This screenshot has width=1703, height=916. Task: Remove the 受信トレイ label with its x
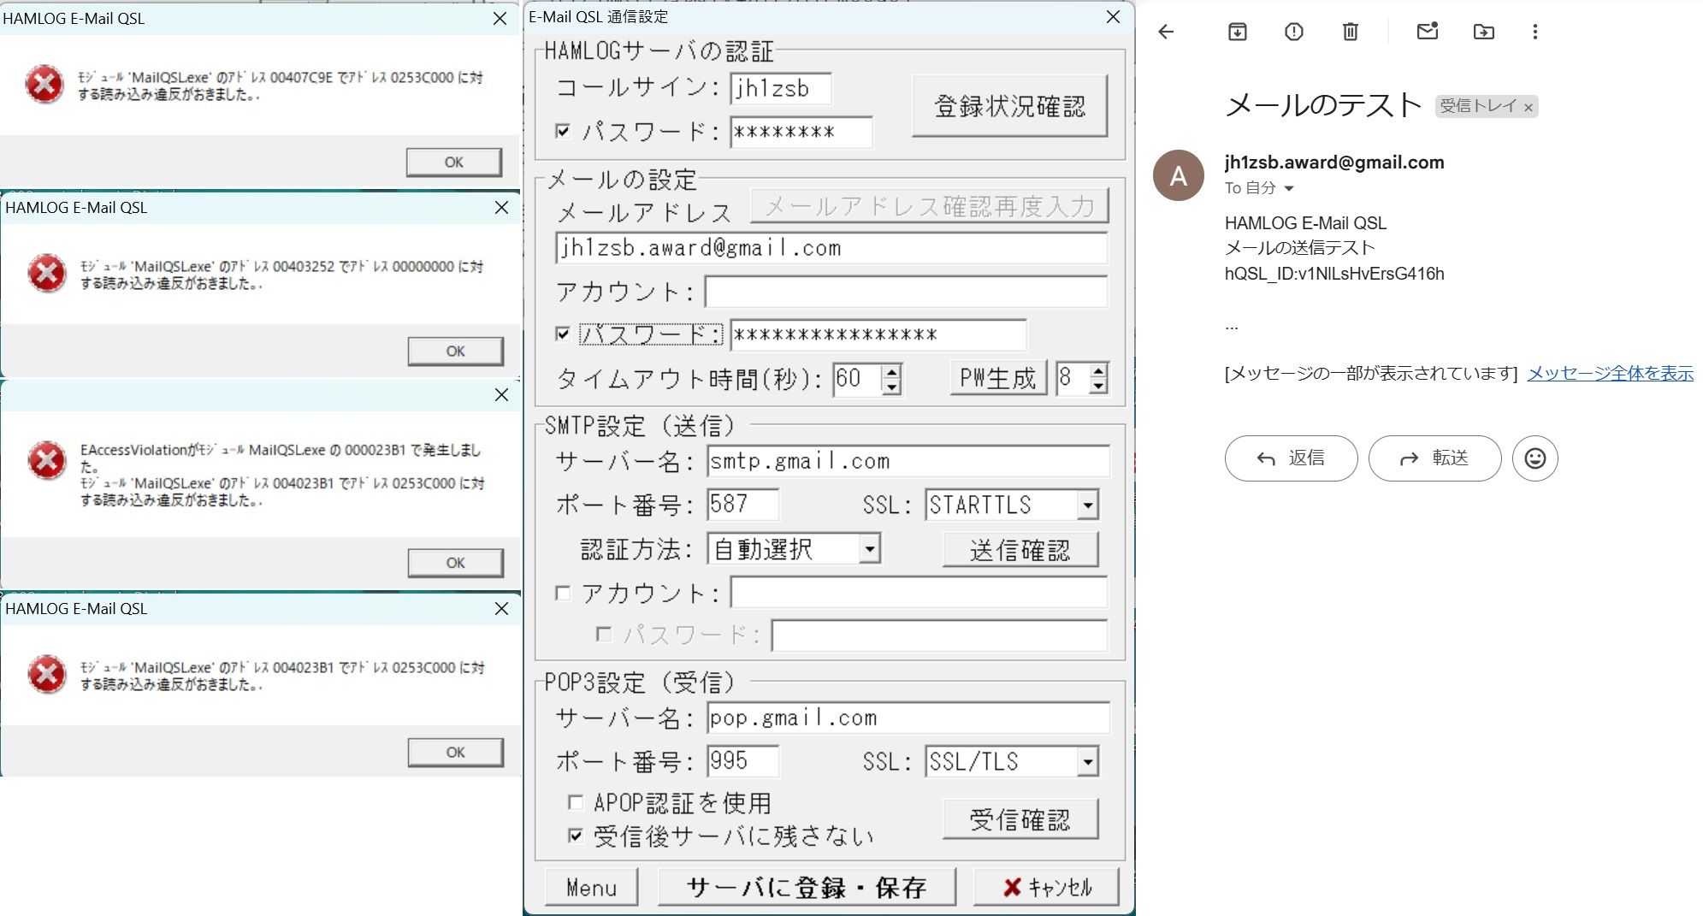(x=1528, y=107)
